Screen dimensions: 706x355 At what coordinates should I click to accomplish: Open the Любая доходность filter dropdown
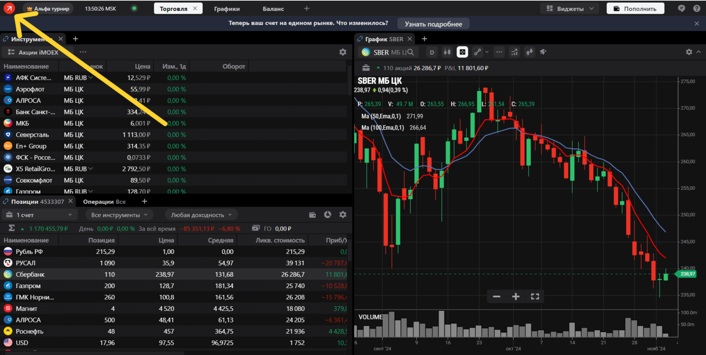coord(201,215)
